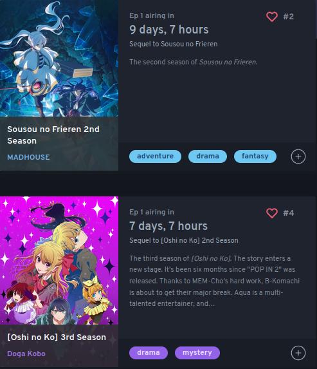Toggle the heart on Oshi no Ko 3rd Season
The image size is (317, 369).
point(271,213)
